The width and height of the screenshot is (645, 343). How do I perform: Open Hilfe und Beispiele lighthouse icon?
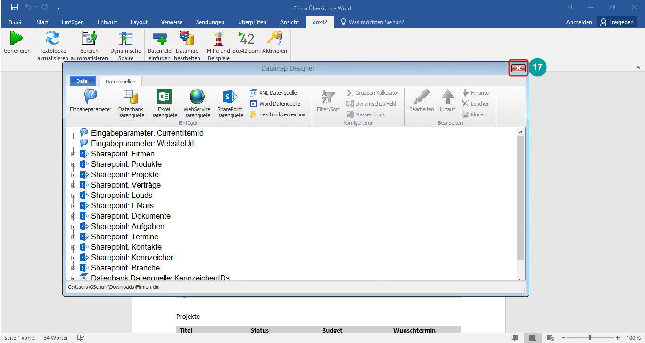coord(218,38)
